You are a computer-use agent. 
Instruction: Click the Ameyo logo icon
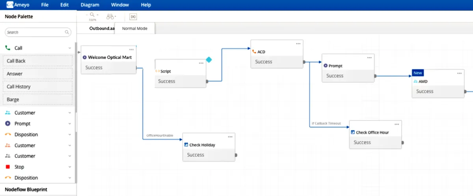(x=9, y=5)
